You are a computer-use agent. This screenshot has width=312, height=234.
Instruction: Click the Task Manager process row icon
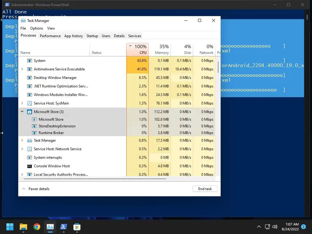(x=30, y=140)
